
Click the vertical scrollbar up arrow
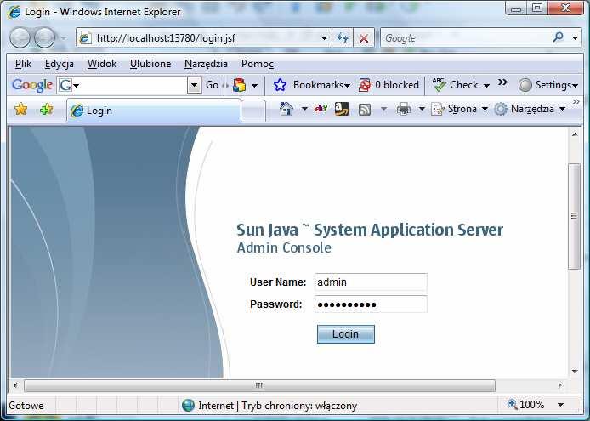pos(575,134)
